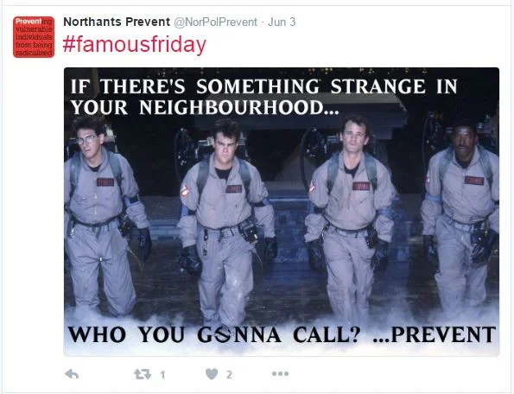
Task: Open the red Prevent profile avatar
Action: pyautogui.click(x=34, y=37)
